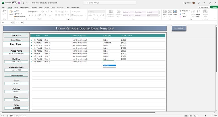Apply bold formatting with the B icon
218x117 pixels.
tap(29, 15)
